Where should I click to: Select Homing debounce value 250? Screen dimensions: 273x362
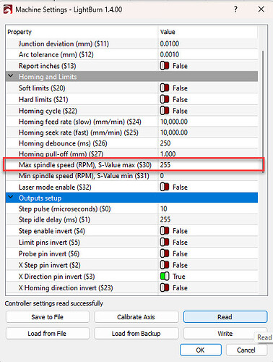click(165, 143)
